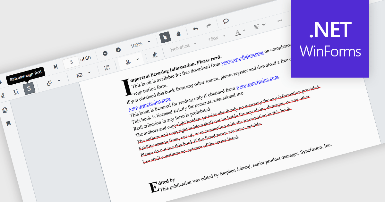
Task: Toggle the page thumbnails panel
Action: [5, 111]
